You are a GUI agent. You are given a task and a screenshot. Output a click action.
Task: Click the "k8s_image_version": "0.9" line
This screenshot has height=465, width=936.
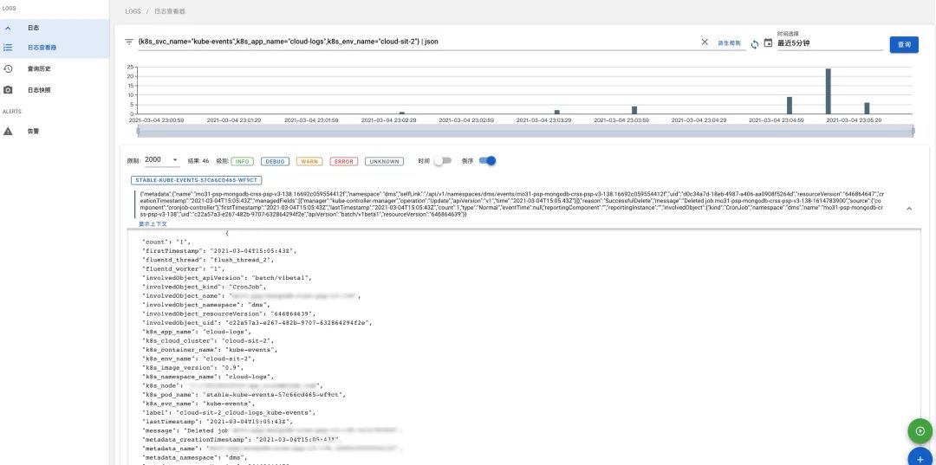tap(192, 367)
